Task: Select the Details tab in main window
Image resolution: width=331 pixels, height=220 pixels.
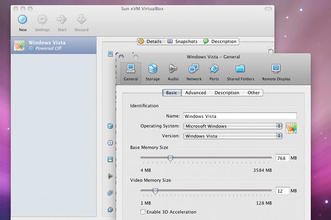Action: (x=150, y=41)
